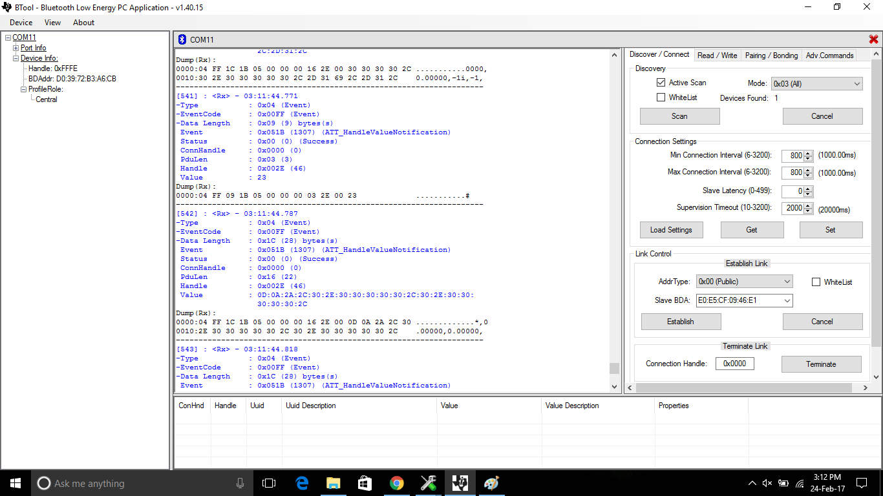
Task: Click the Bluetooth icon on the COM11 tab
Action: point(182,39)
